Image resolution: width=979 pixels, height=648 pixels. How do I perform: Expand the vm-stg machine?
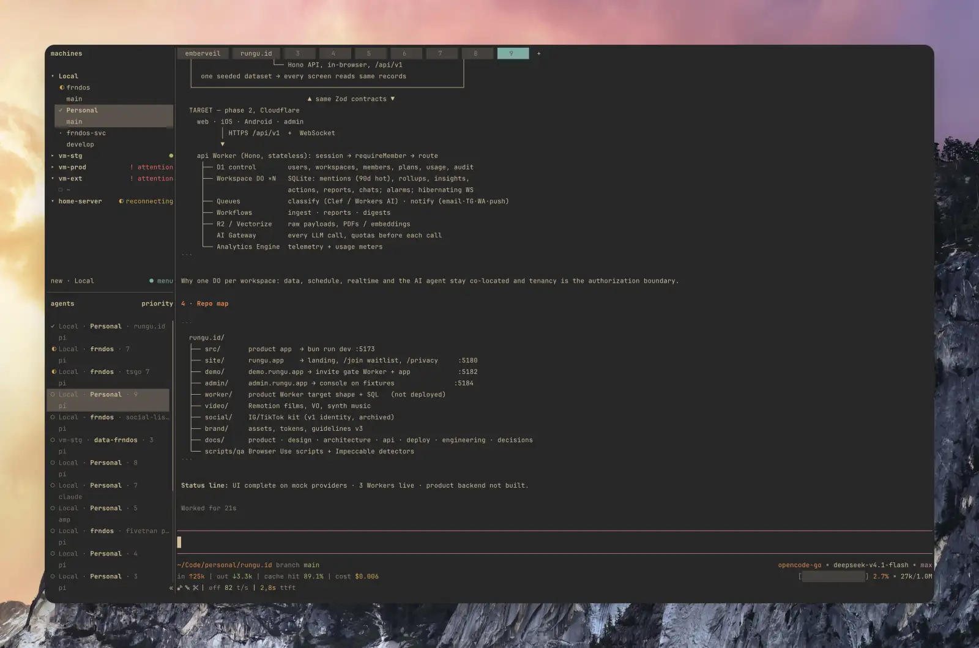coord(53,156)
